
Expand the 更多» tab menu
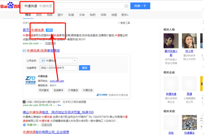(x=125, y=15)
